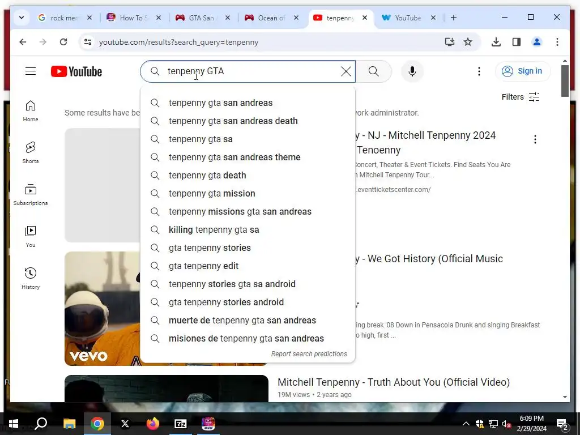Select suggestion 'muerte de tenpenny gta san andreas'

coord(248,321)
